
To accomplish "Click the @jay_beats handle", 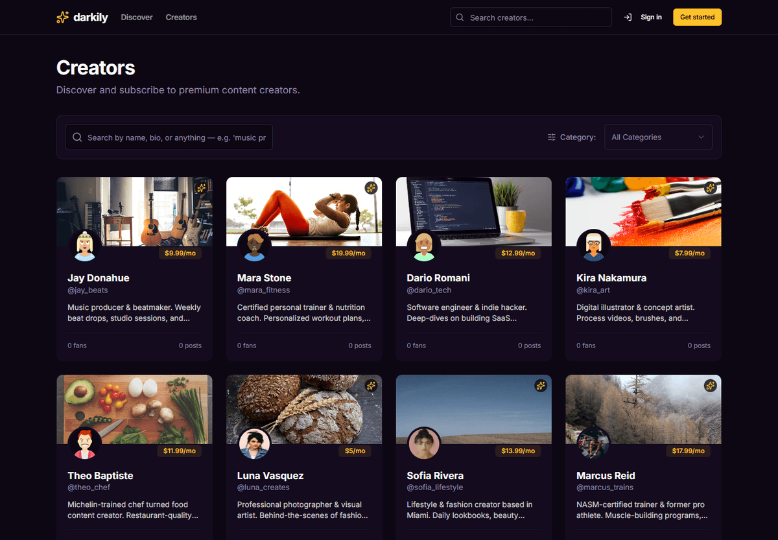I will click(88, 290).
